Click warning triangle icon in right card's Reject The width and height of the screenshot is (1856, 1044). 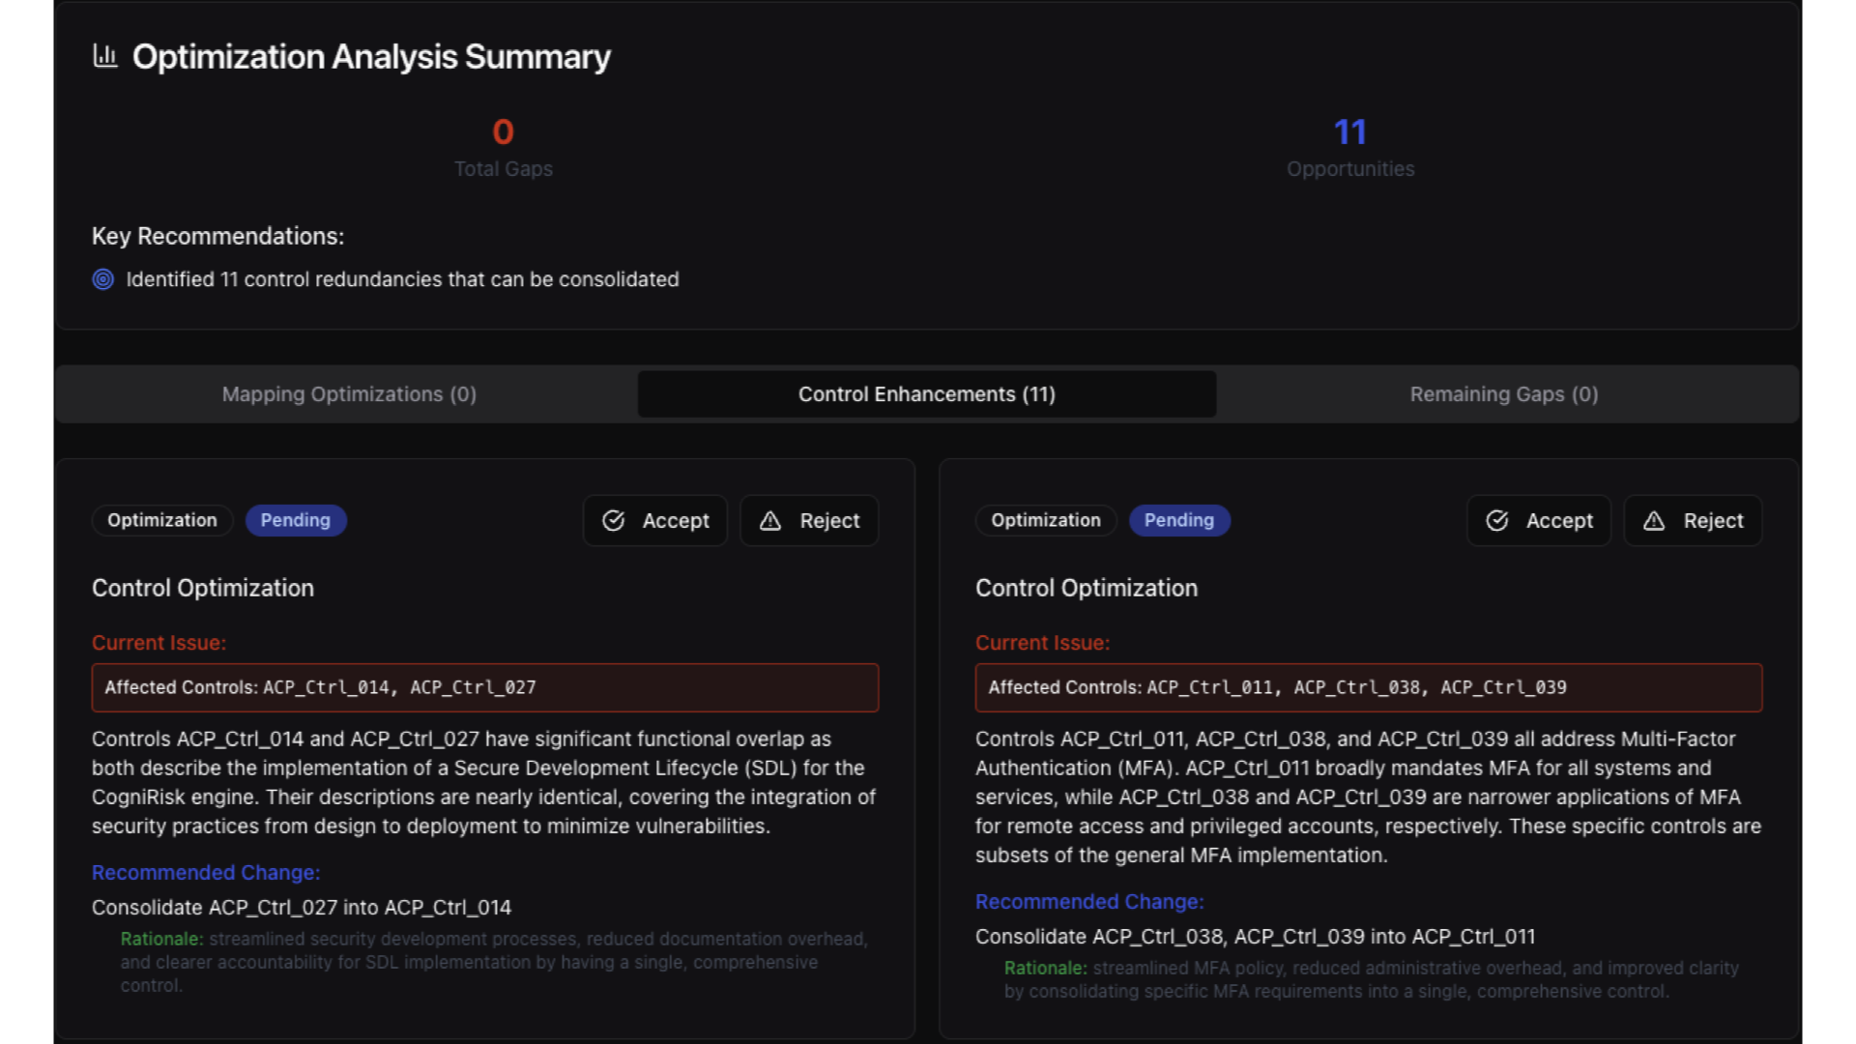[1654, 521]
